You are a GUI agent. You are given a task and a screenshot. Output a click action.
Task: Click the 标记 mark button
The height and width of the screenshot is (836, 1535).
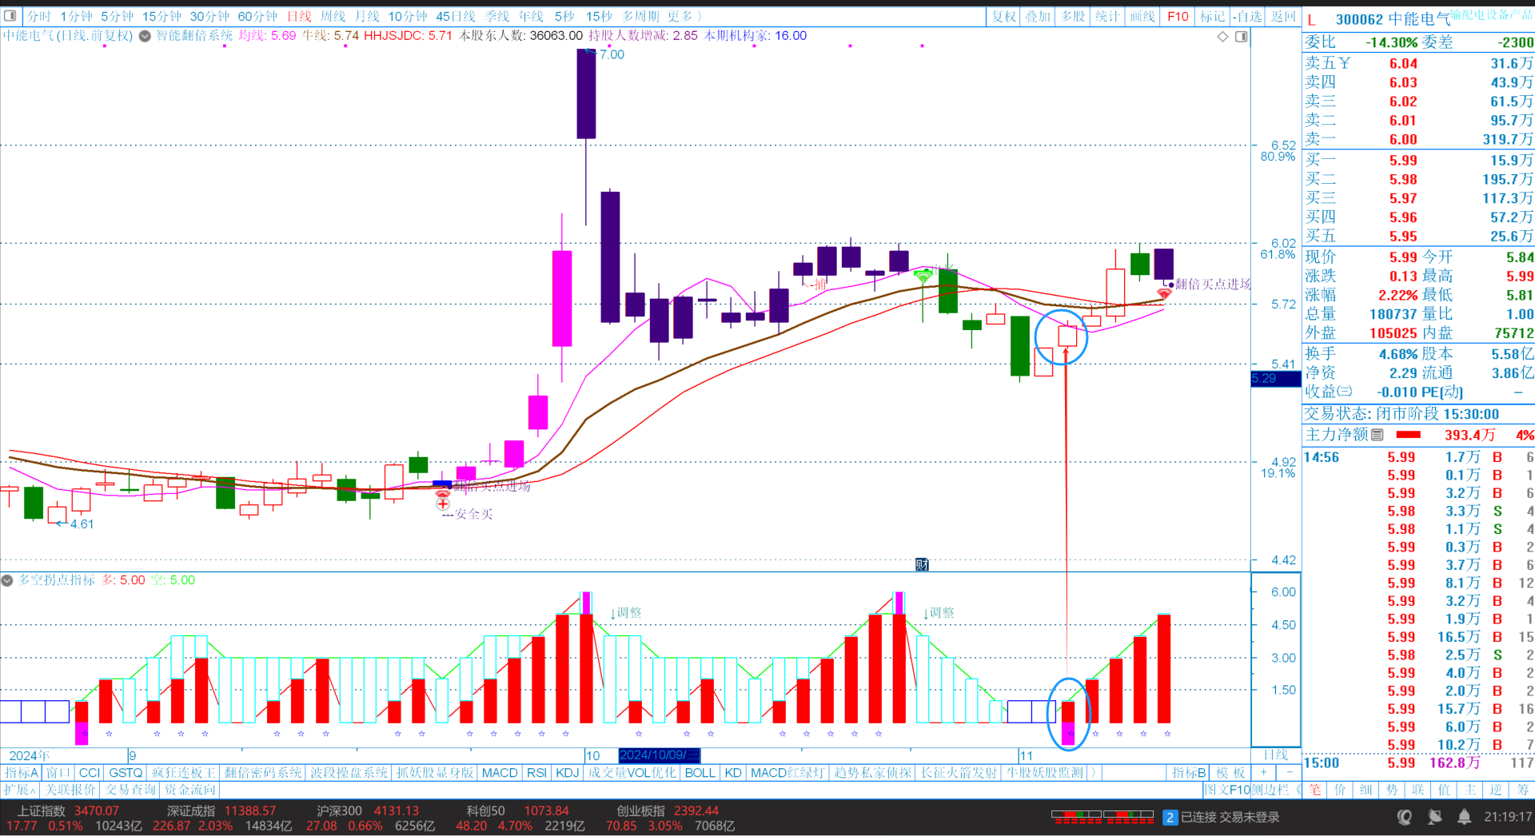point(1212,16)
